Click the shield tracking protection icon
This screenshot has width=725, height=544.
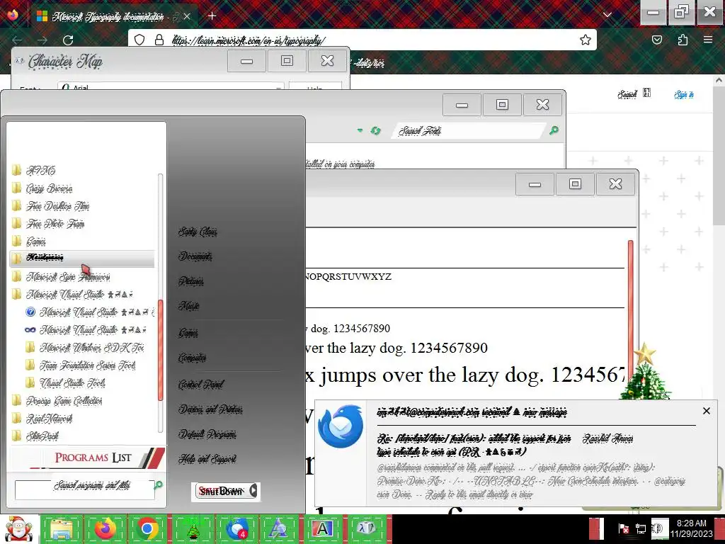pyautogui.click(x=139, y=40)
